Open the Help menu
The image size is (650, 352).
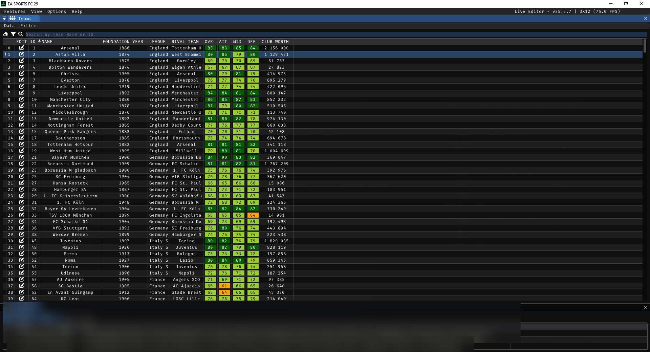pyautogui.click(x=77, y=12)
